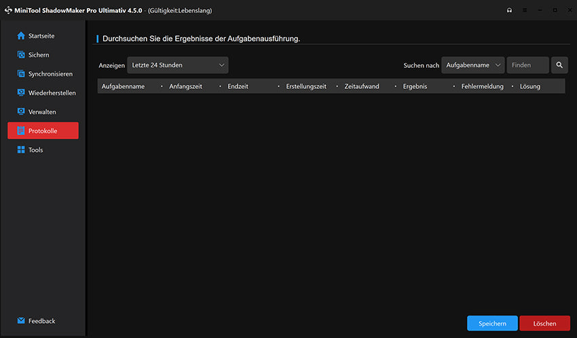Click into the Finden search field

[527, 65]
